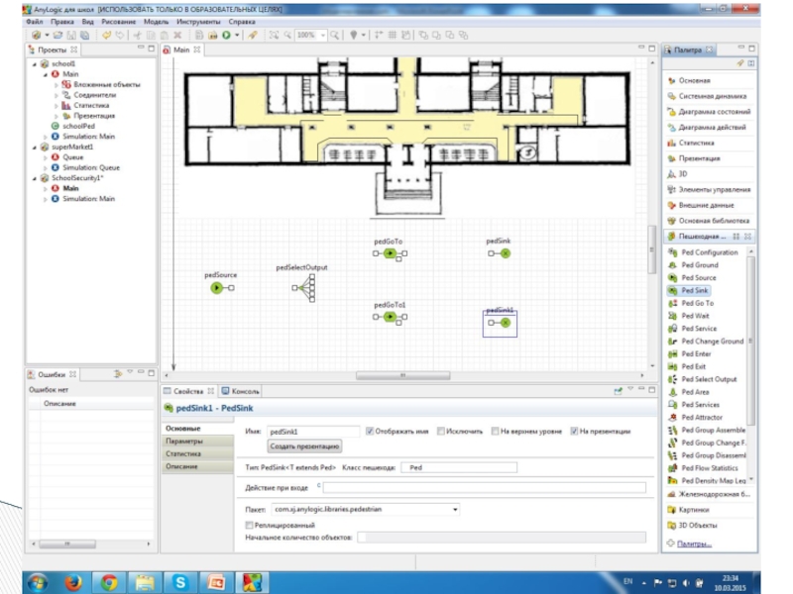Open the 'Модель' menu

point(156,21)
